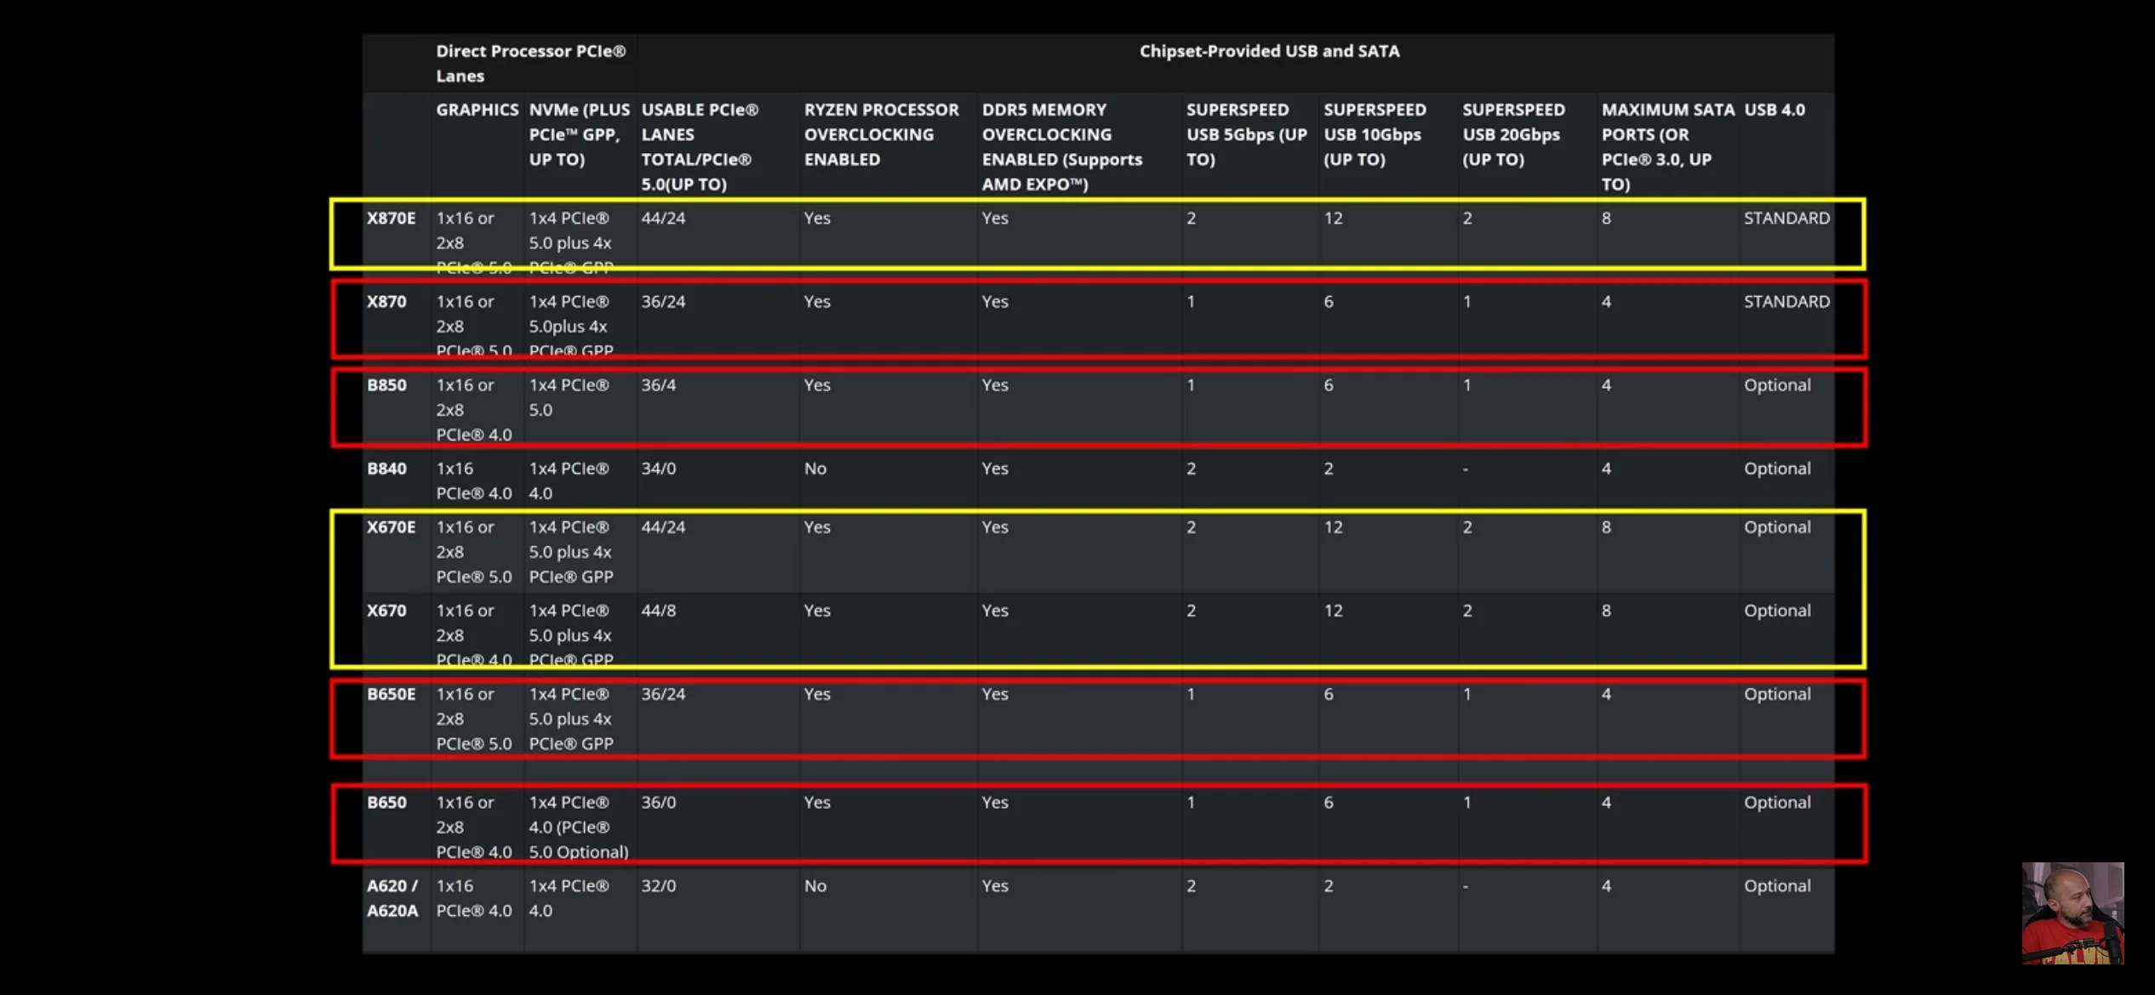This screenshot has width=2155, height=995.
Task: Click the USB 4.0 column header
Action: [x=1774, y=110]
